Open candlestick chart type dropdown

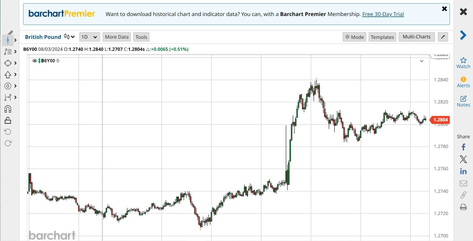pos(69,37)
